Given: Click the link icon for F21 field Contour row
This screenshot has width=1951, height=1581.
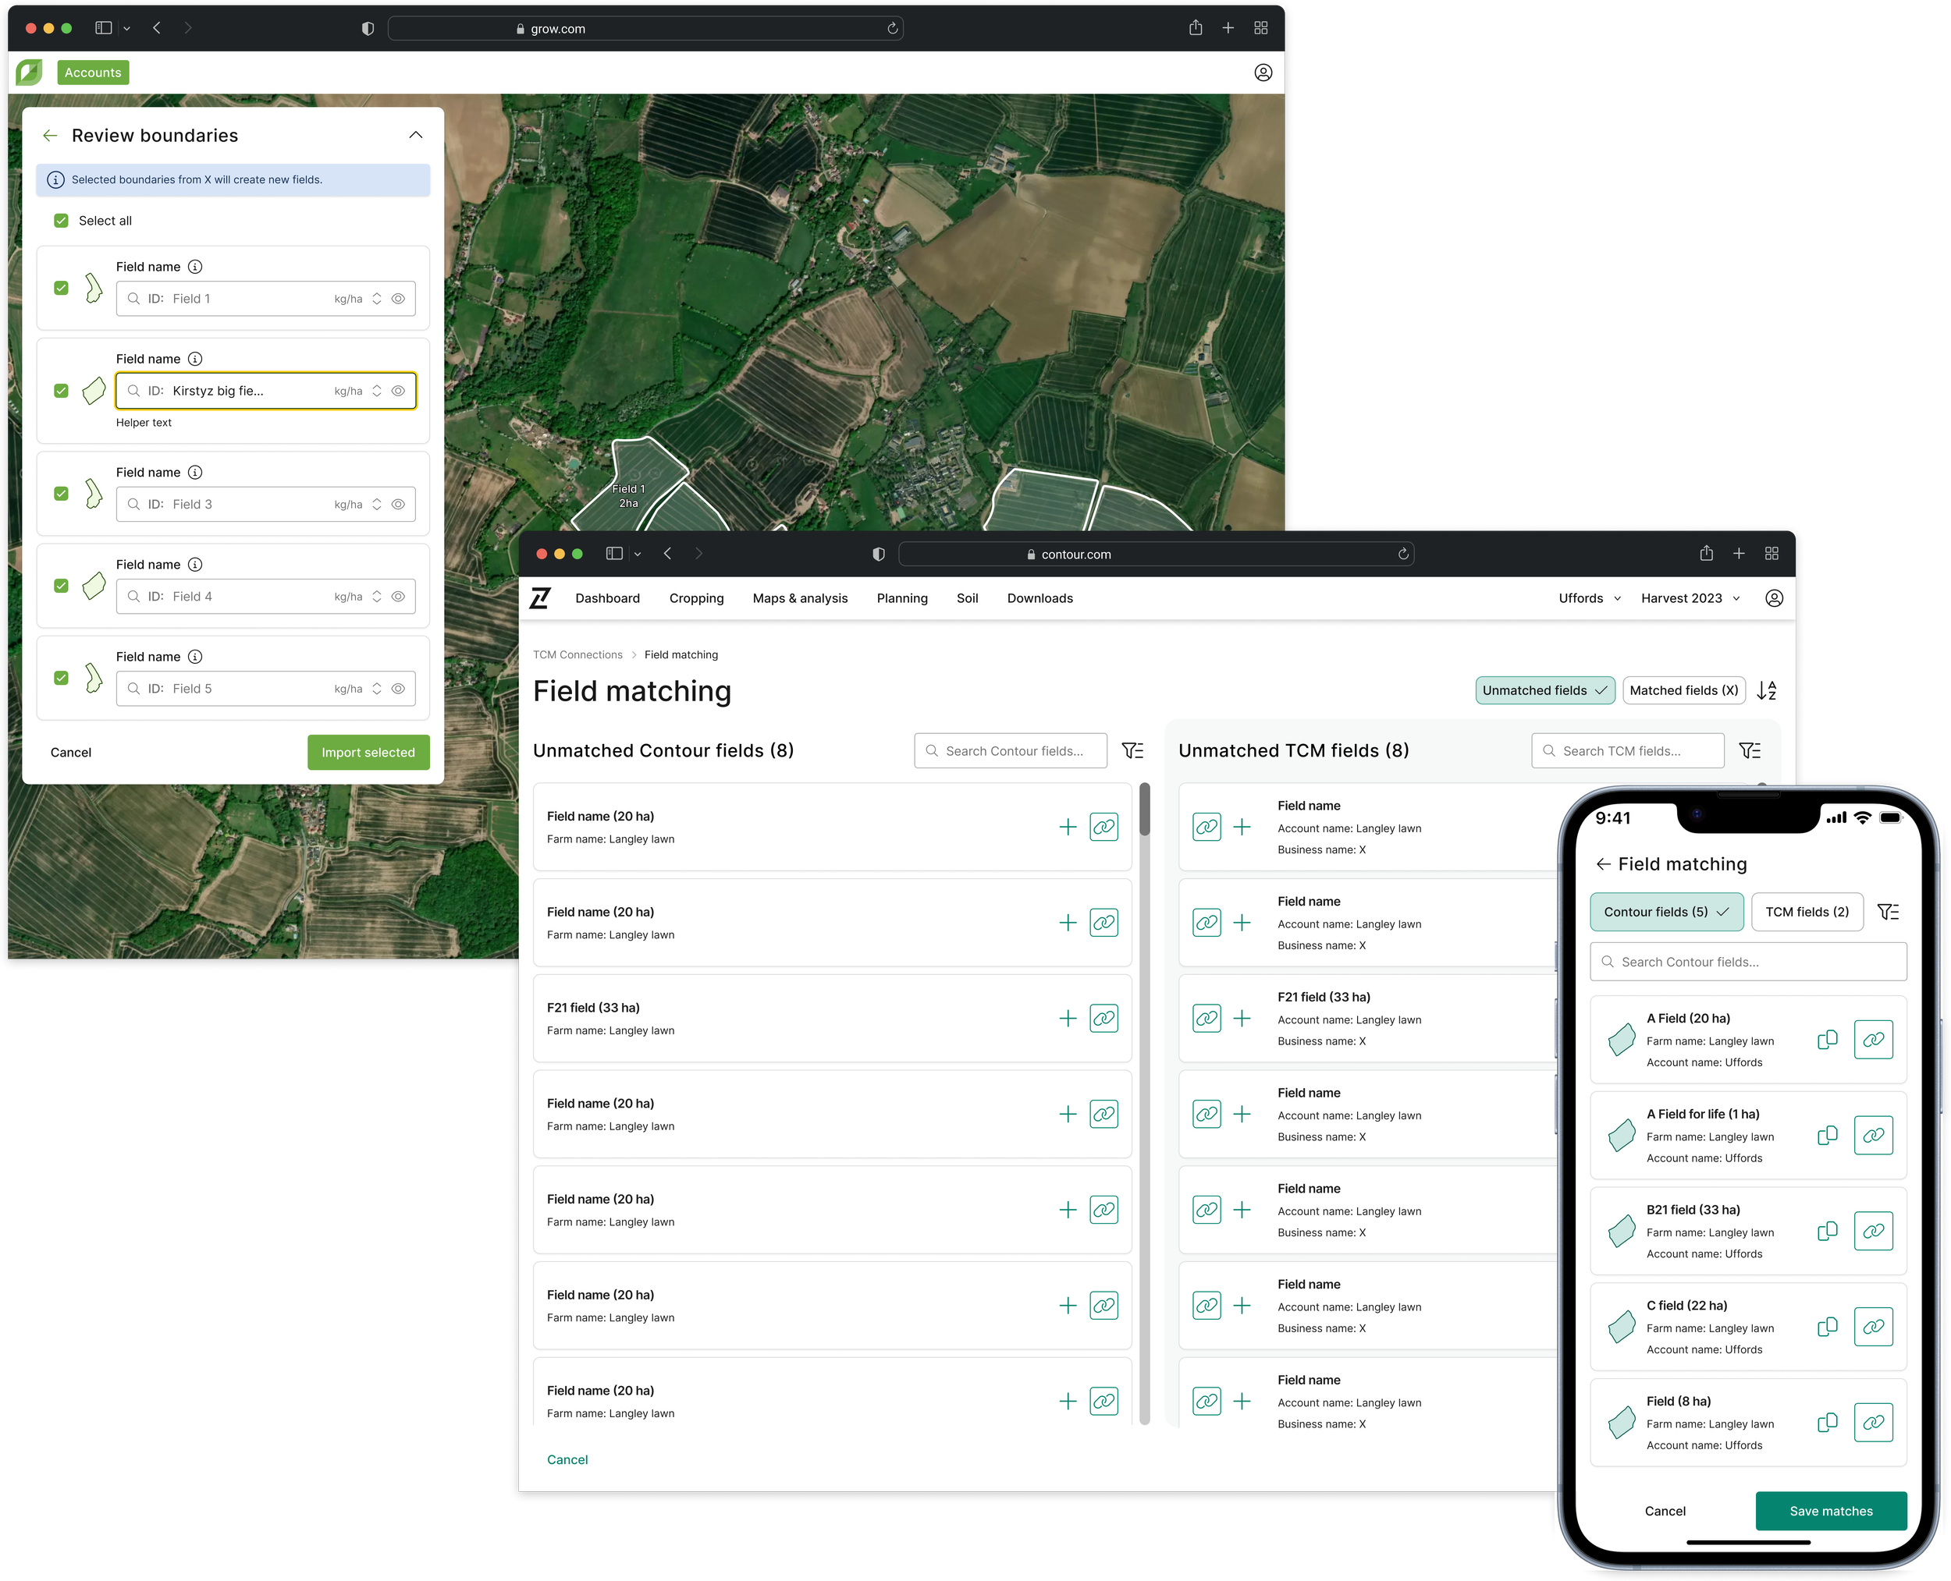Looking at the screenshot, I should pyautogui.click(x=1103, y=1018).
